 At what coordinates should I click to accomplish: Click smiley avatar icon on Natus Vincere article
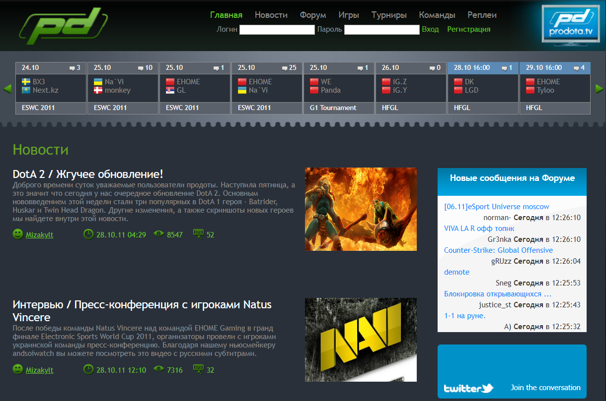(18, 369)
